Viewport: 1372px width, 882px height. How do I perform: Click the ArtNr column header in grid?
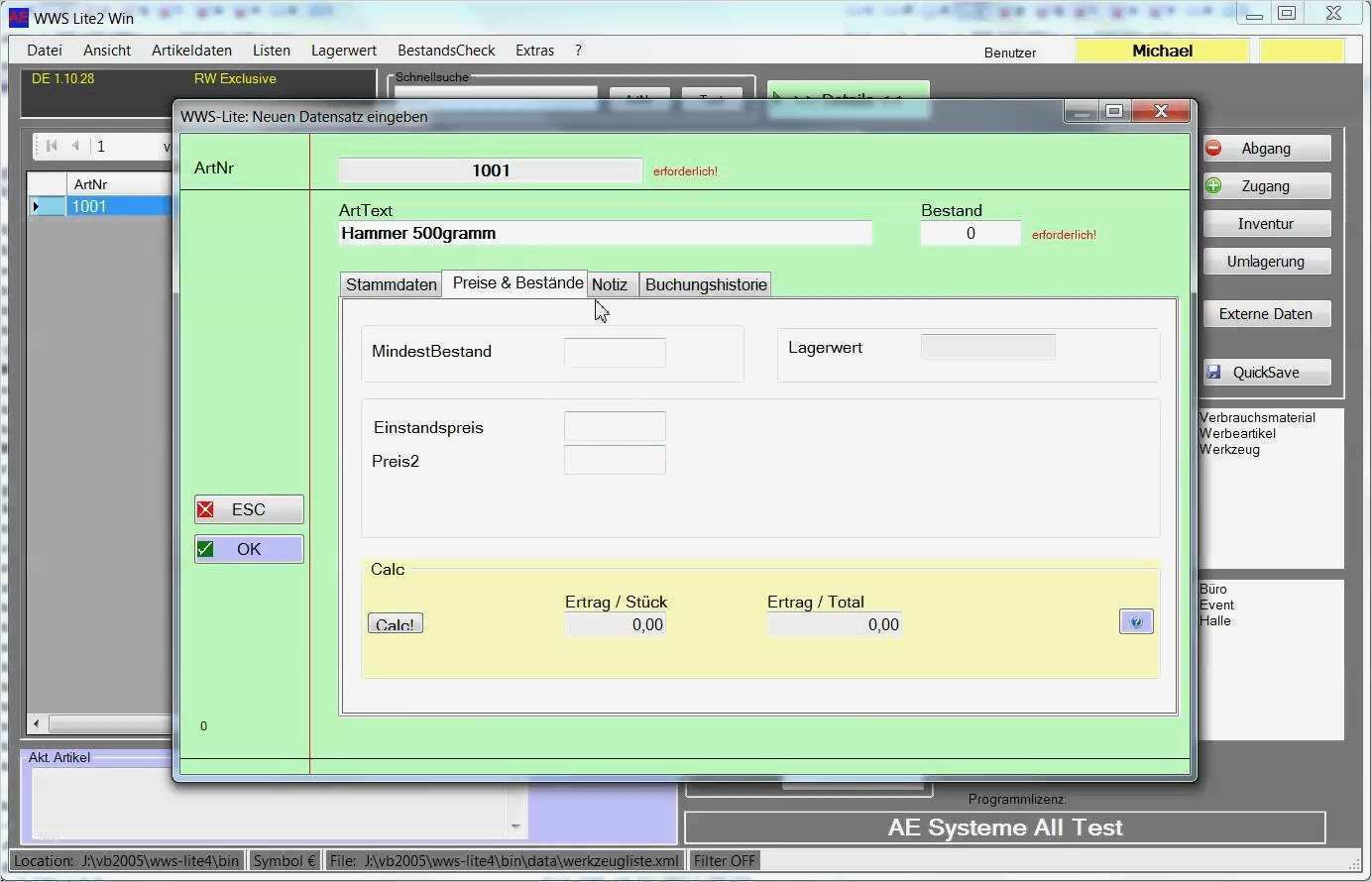[x=119, y=184]
